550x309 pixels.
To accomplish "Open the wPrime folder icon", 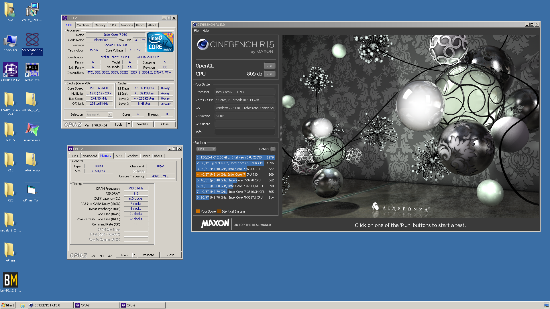I will pos(10,252).
